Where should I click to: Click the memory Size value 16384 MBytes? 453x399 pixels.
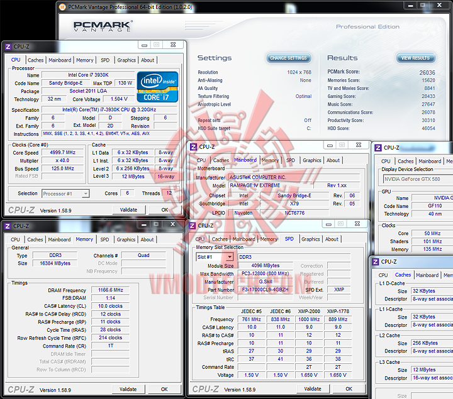point(55,263)
